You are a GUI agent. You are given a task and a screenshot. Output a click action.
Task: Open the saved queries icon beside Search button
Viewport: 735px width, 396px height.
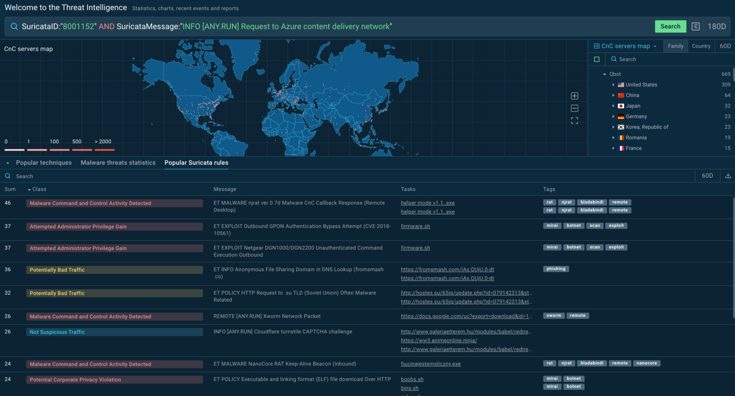694,26
